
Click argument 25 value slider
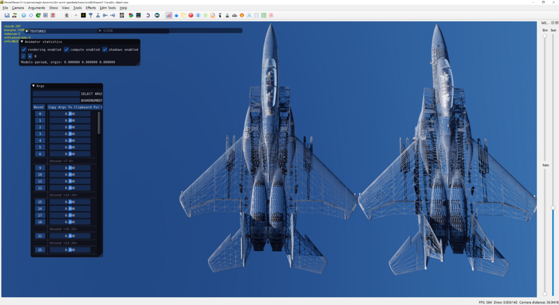point(70,250)
